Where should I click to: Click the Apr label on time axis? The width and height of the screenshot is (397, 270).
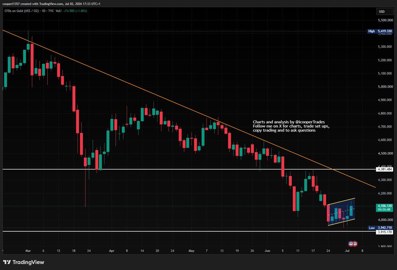[x=111, y=251]
